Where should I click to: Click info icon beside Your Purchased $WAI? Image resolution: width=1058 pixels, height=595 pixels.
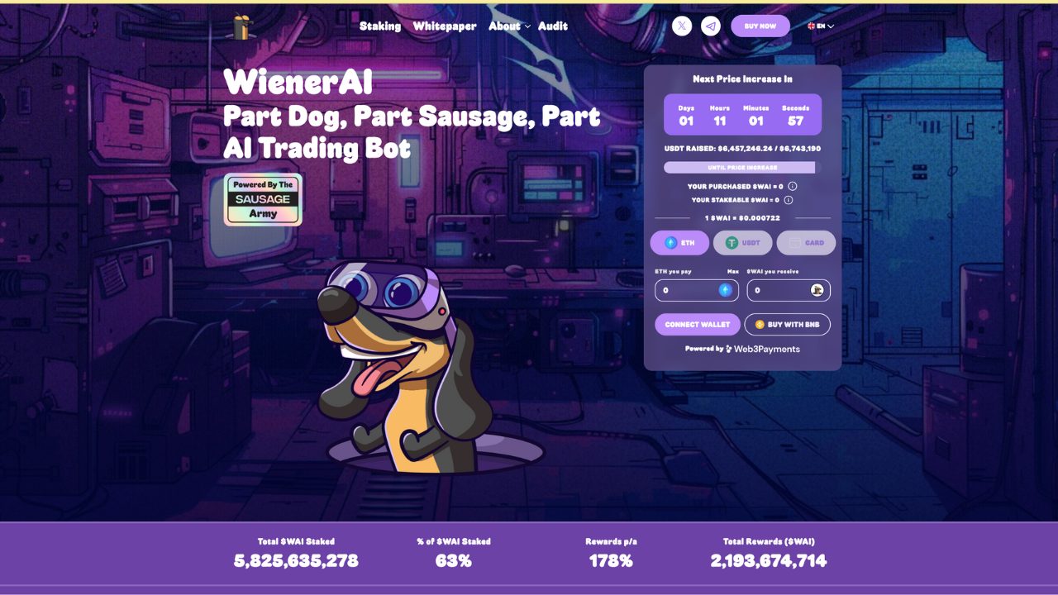tap(792, 187)
